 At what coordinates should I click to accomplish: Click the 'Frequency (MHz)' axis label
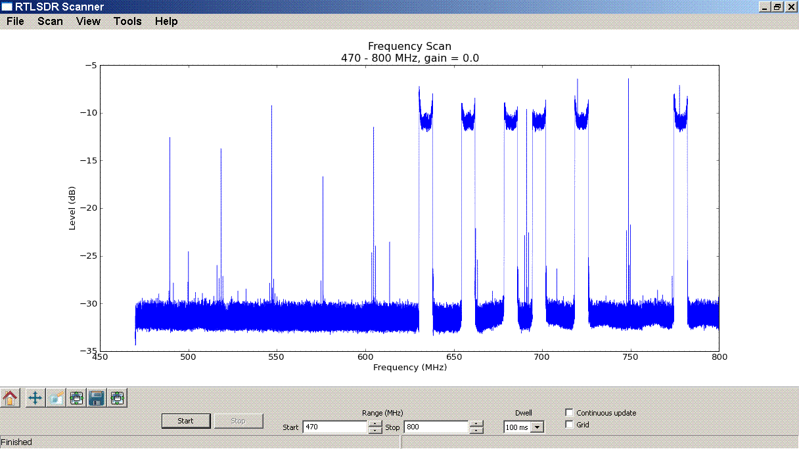[410, 368]
